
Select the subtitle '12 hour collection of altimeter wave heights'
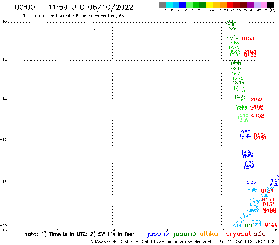73,15
